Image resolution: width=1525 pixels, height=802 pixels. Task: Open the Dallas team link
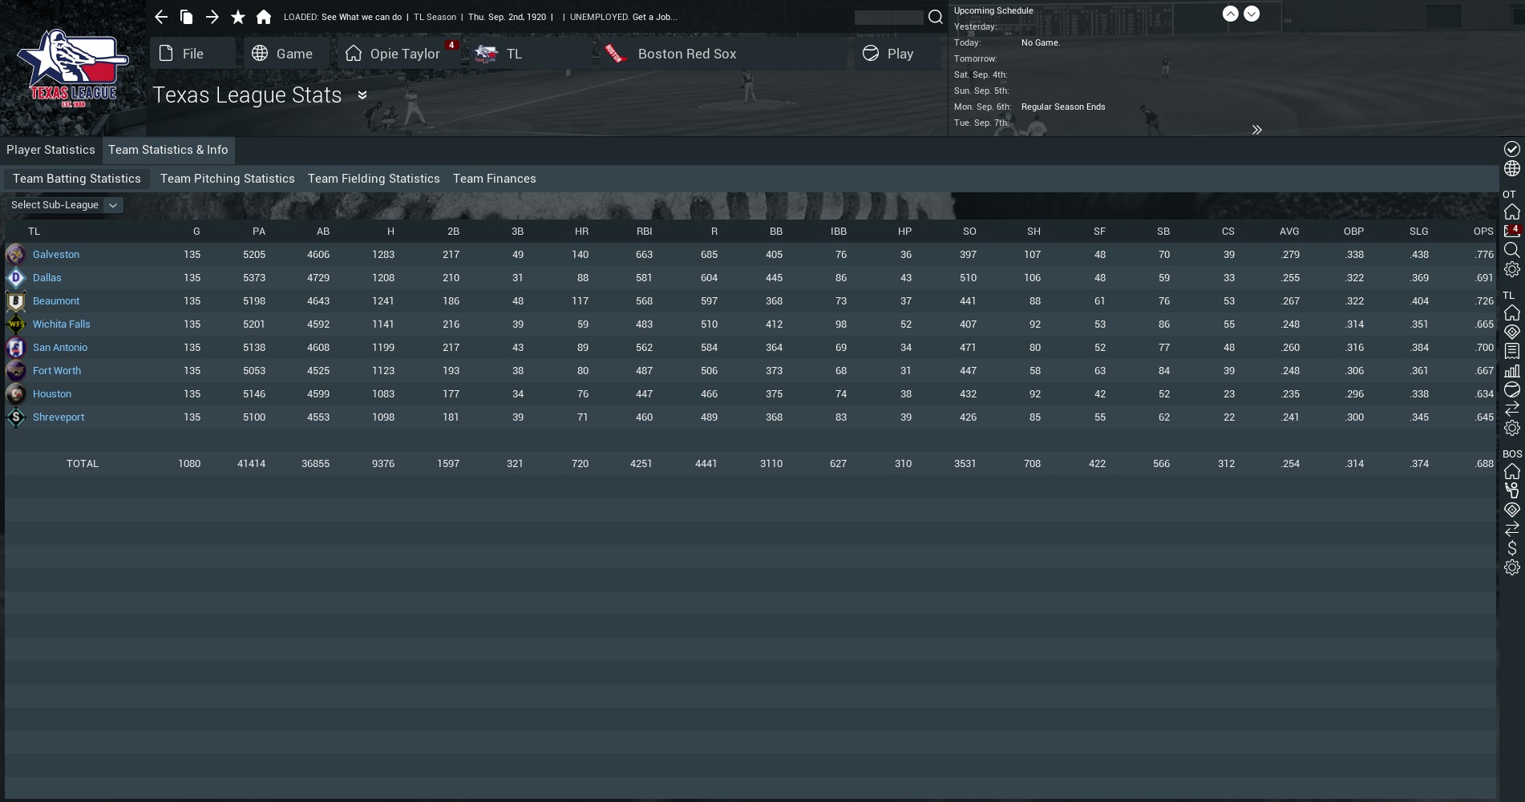coord(47,277)
